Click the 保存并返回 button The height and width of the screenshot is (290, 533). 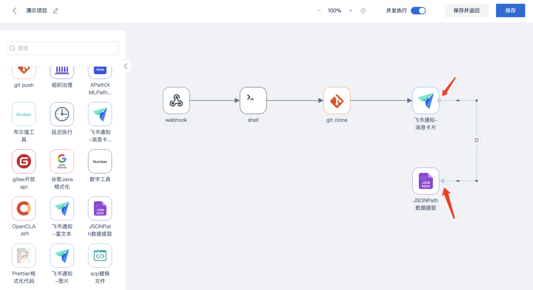466,10
